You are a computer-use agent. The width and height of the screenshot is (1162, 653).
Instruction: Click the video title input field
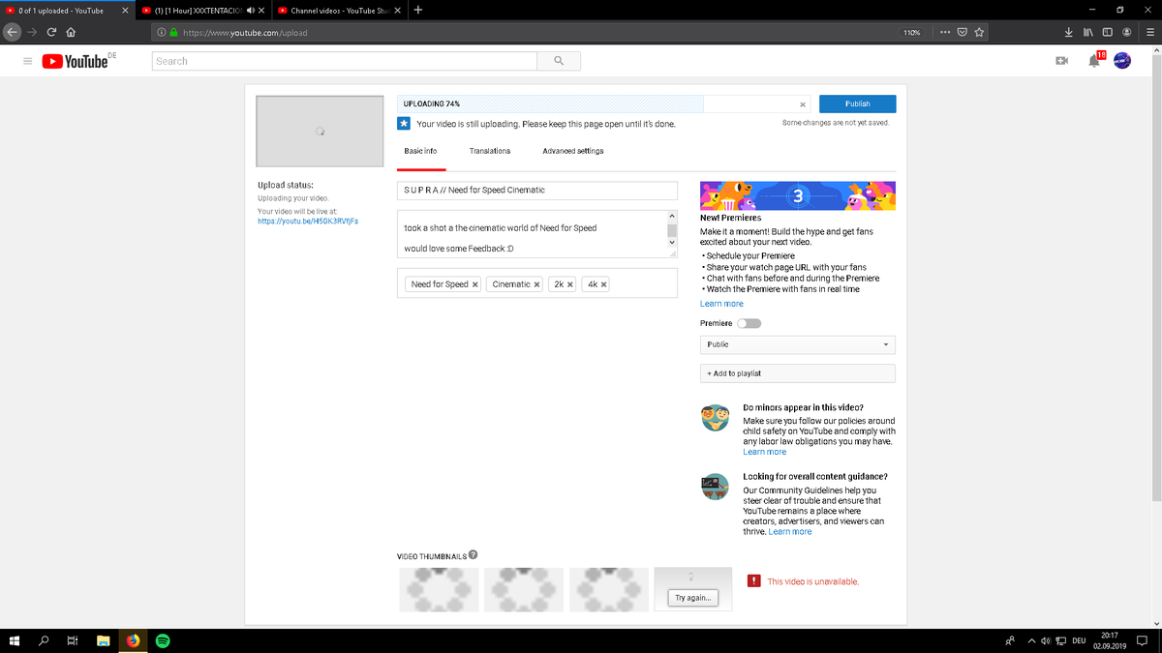537,191
